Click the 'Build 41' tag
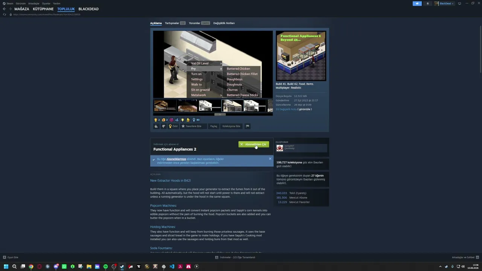 pyautogui.click(x=281, y=84)
